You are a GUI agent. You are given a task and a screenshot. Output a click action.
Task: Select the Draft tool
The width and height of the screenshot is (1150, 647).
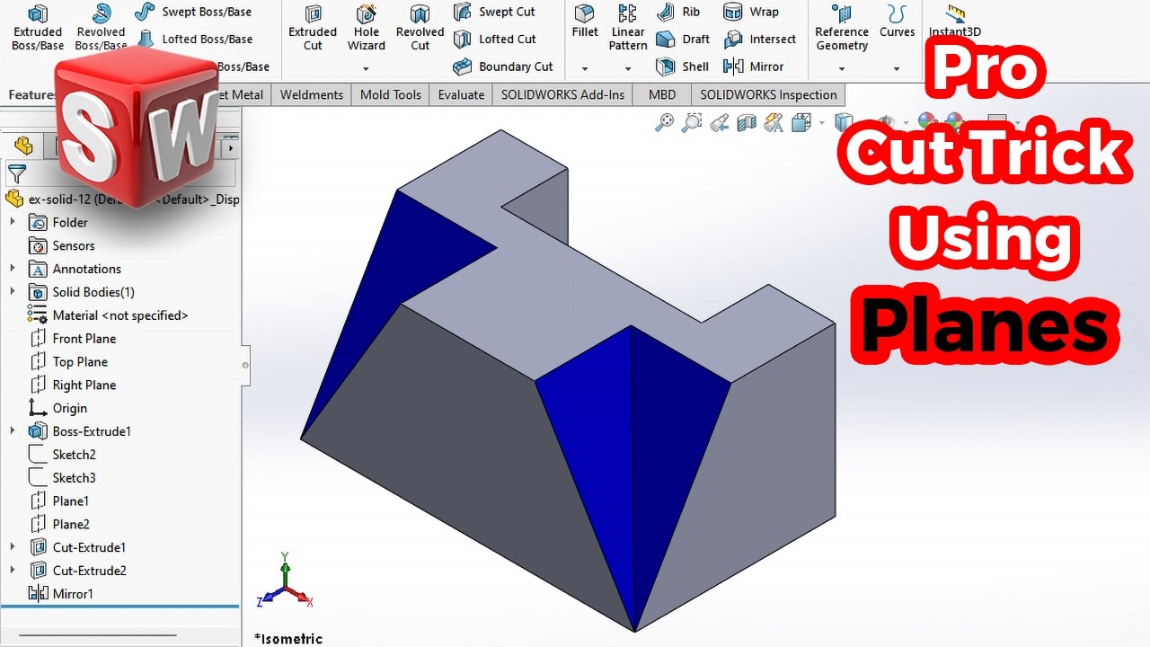(684, 39)
